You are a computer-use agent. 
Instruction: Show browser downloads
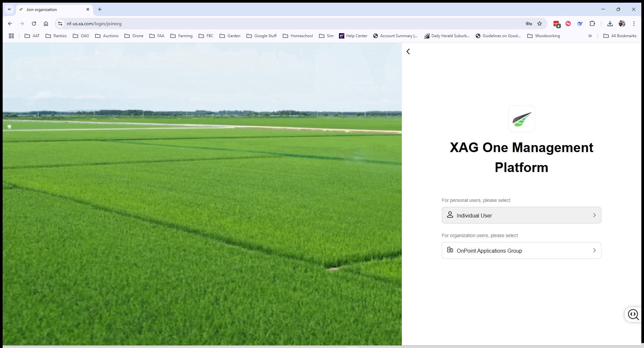point(610,24)
